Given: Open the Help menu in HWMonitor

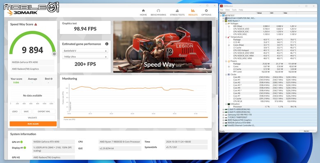Looking at the screenshot, I should 241,10.
